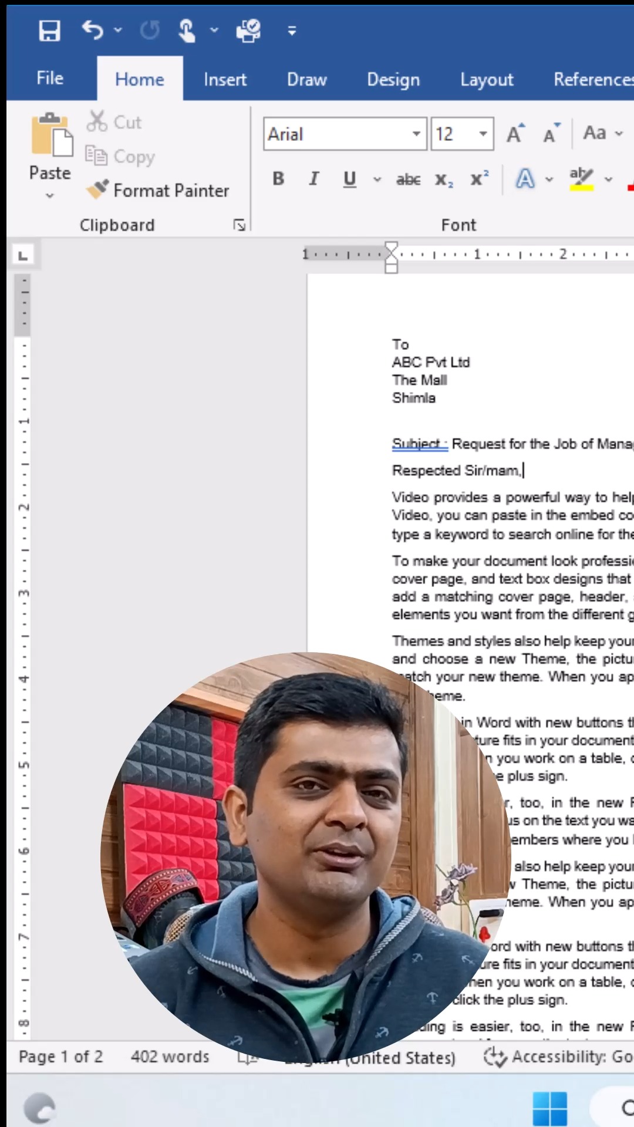
Task: Click the grayed Redo icon
Action: [x=150, y=30]
